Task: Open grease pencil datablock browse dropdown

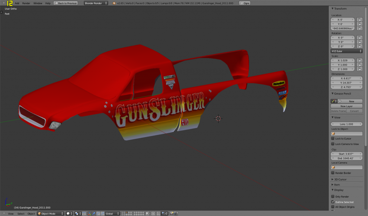Action: 334,101
